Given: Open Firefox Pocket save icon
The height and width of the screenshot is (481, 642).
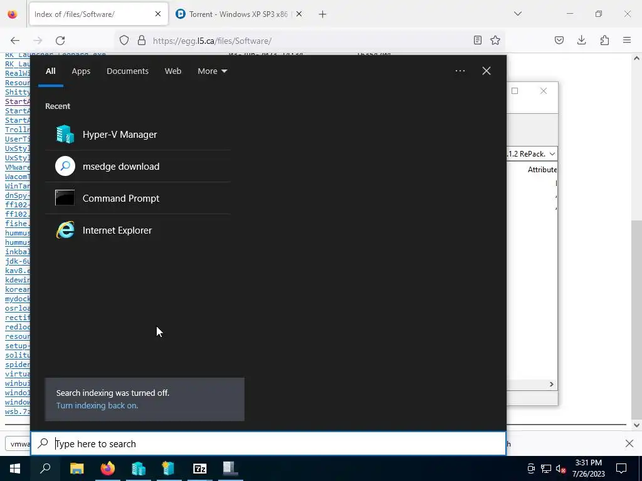Looking at the screenshot, I should click(559, 40).
